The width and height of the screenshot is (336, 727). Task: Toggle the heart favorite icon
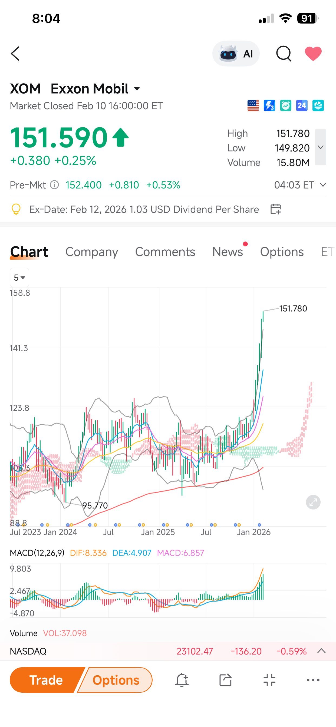tap(313, 54)
